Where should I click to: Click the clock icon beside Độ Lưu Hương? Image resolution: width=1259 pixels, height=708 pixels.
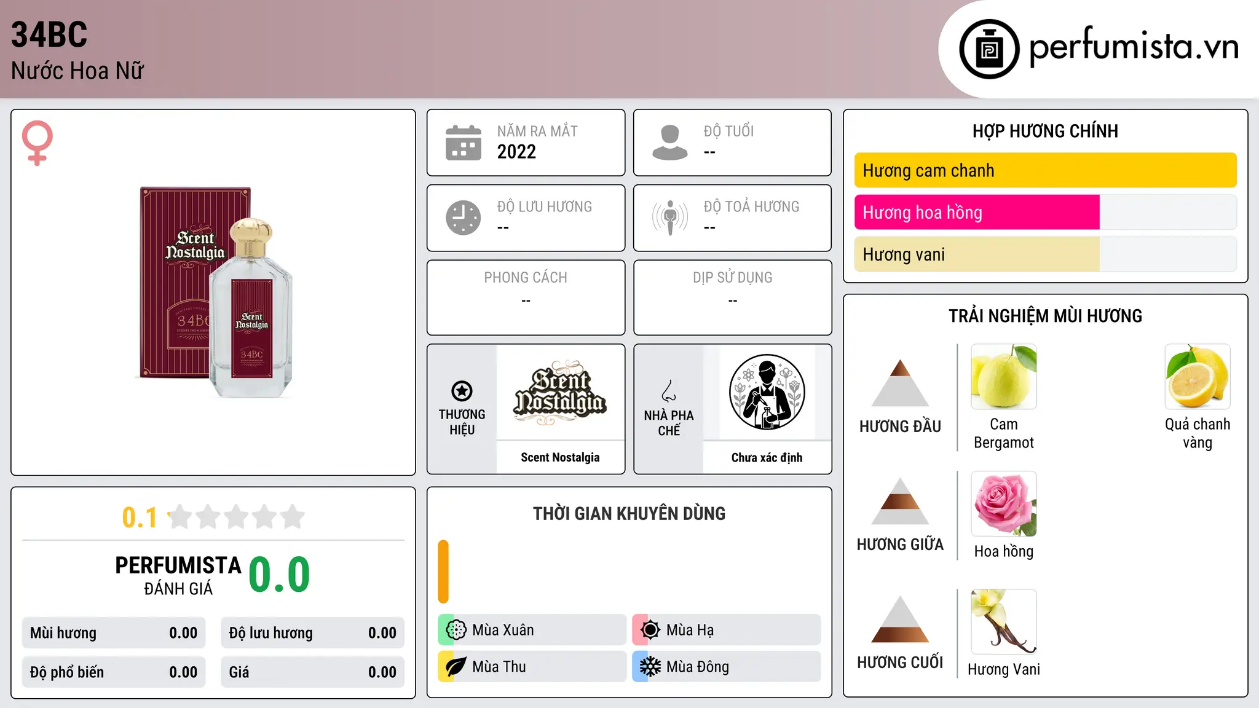point(464,218)
